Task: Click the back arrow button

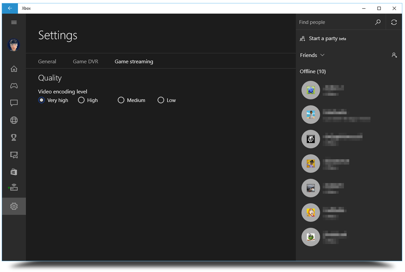Action: pyautogui.click(x=10, y=8)
